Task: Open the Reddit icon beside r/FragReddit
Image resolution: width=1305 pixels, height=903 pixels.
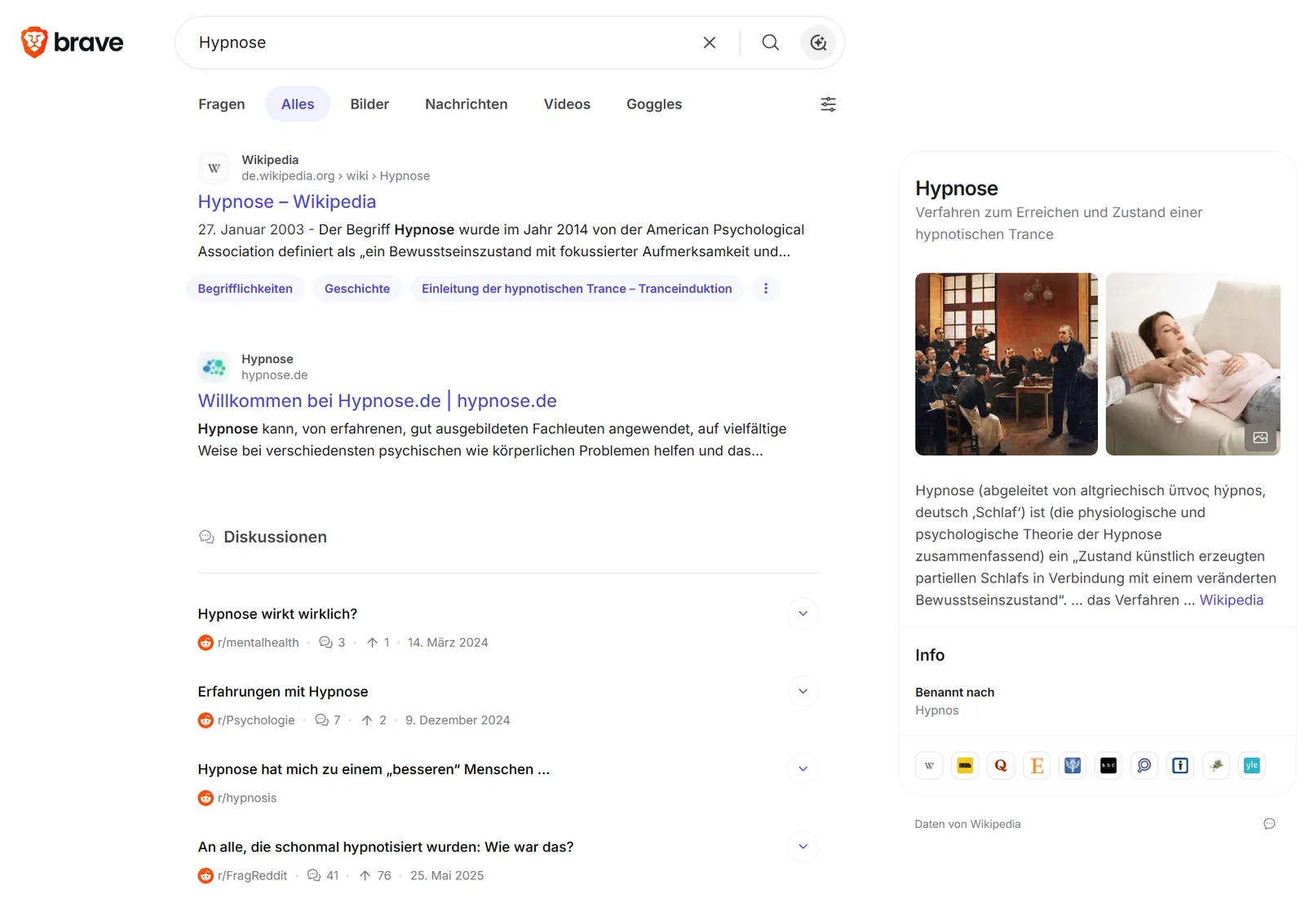Action: pos(206,875)
